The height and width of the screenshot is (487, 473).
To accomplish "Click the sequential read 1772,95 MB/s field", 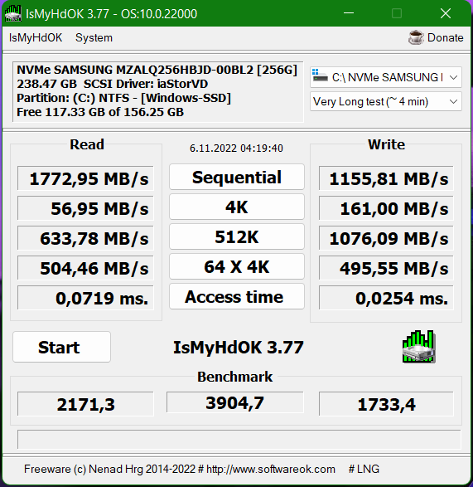I will click(85, 178).
